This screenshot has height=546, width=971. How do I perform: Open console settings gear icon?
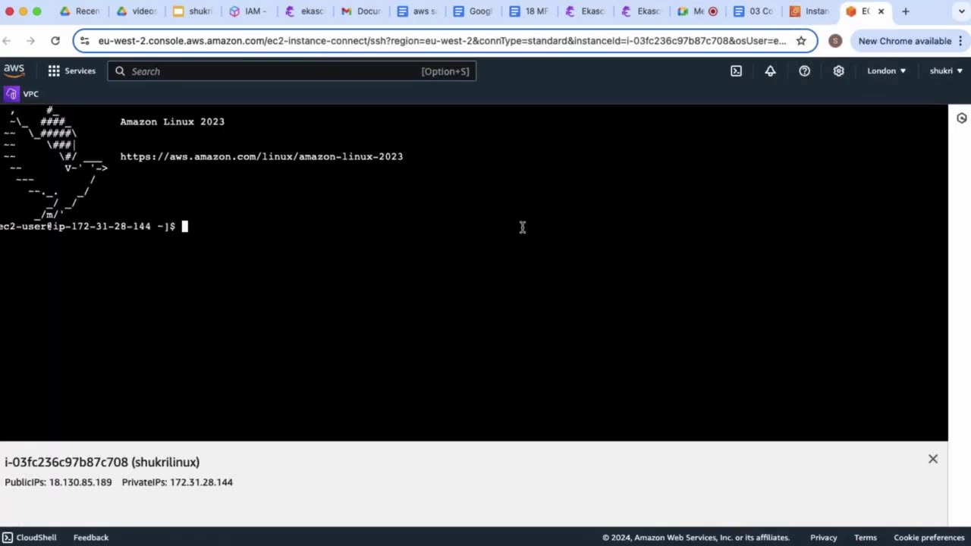[x=838, y=71]
